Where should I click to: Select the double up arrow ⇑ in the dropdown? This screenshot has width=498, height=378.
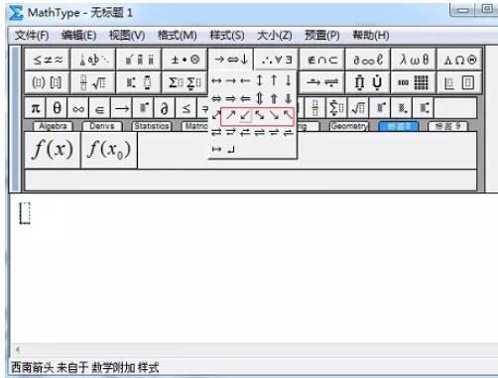(x=274, y=98)
